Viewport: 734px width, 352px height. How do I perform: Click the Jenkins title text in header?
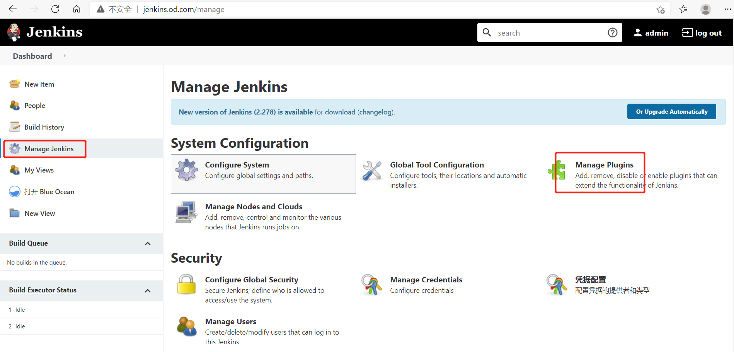point(54,32)
